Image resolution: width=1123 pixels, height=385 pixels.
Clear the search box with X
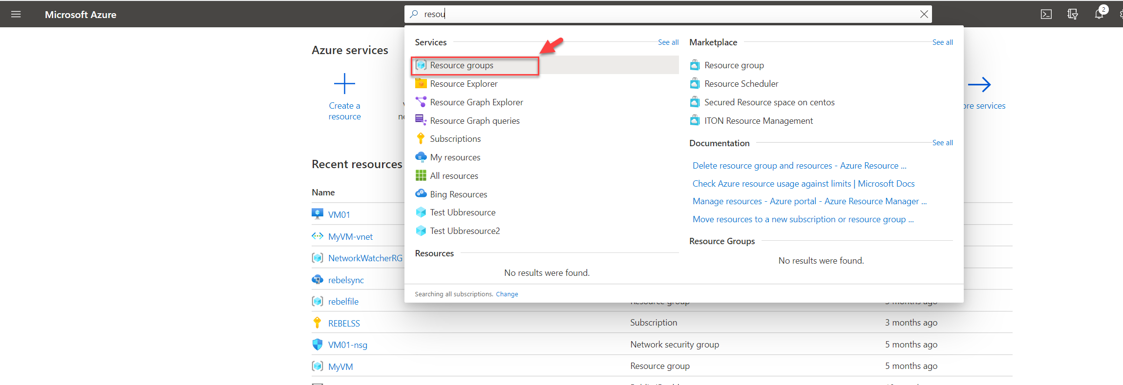coord(924,14)
